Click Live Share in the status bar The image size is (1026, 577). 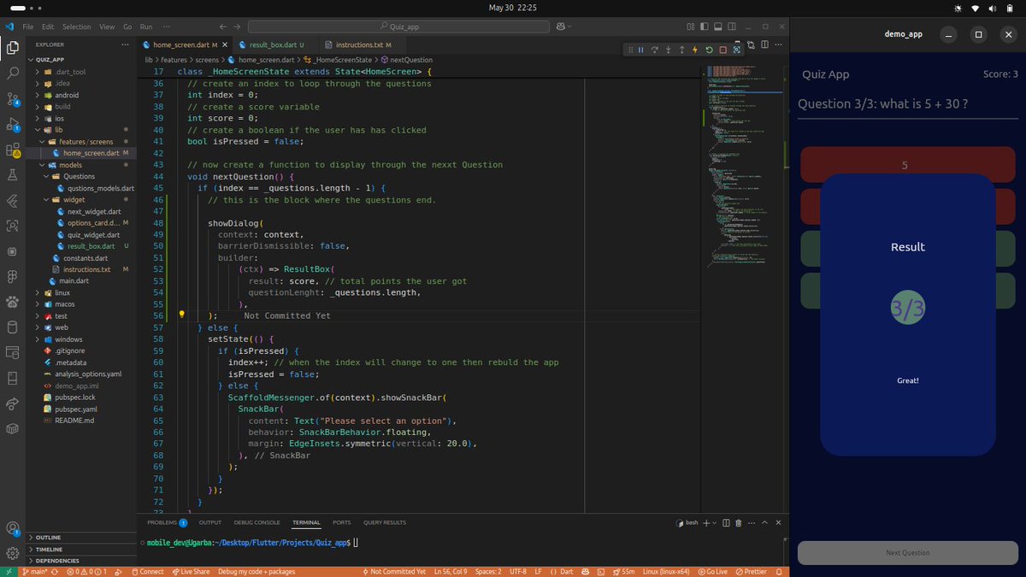(x=189, y=571)
